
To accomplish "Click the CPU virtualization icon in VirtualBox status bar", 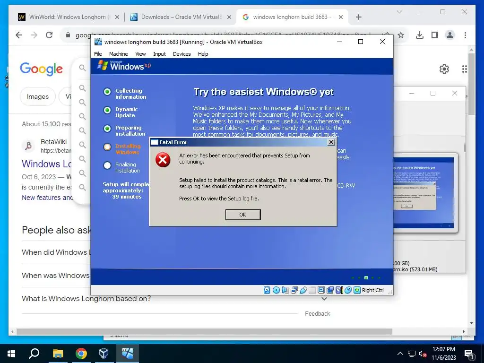I will tap(339, 290).
